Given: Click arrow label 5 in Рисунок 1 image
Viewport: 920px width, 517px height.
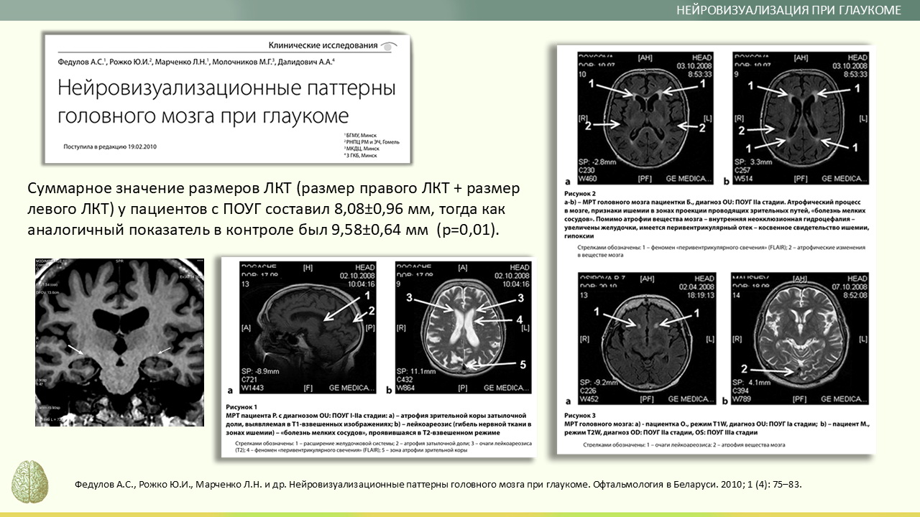Looking at the screenshot, I should click(523, 365).
